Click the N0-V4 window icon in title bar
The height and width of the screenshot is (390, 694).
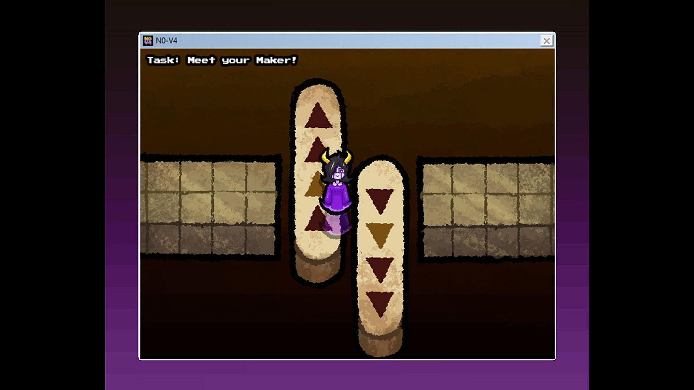pos(148,40)
